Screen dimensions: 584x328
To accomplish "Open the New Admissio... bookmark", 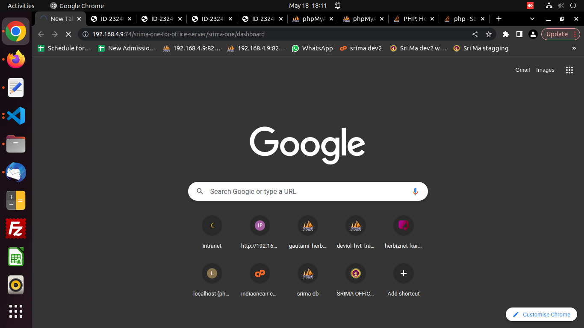I will pyautogui.click(x=127, y=48).
